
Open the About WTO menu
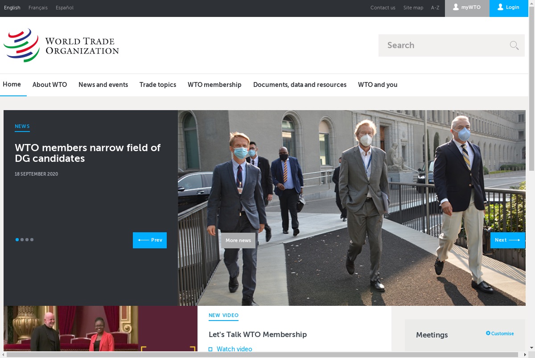coord(50,85)
